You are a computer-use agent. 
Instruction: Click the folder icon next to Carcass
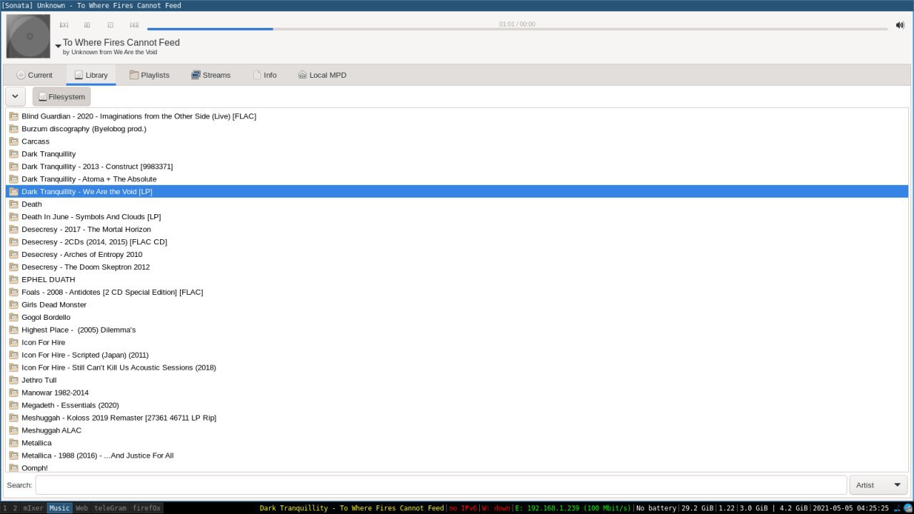click(14, 141)
